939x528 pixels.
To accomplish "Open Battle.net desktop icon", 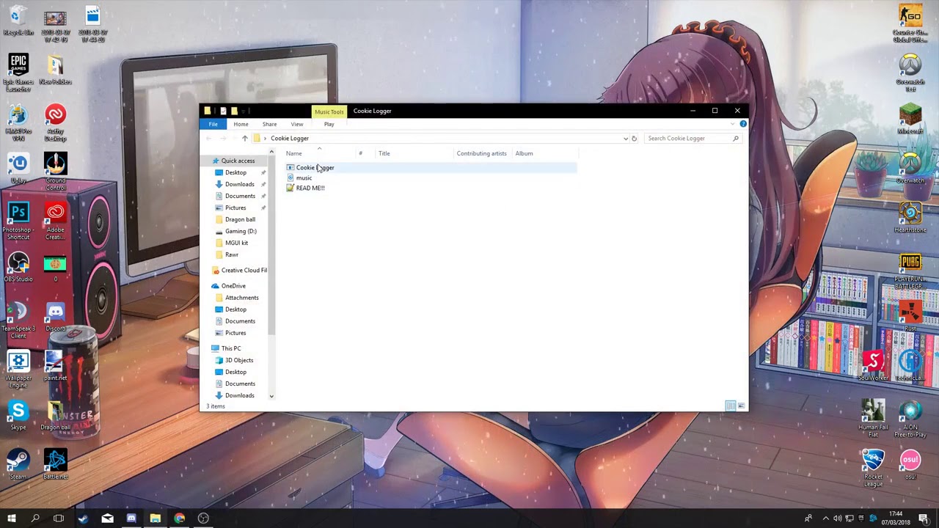I will point(55,463).
